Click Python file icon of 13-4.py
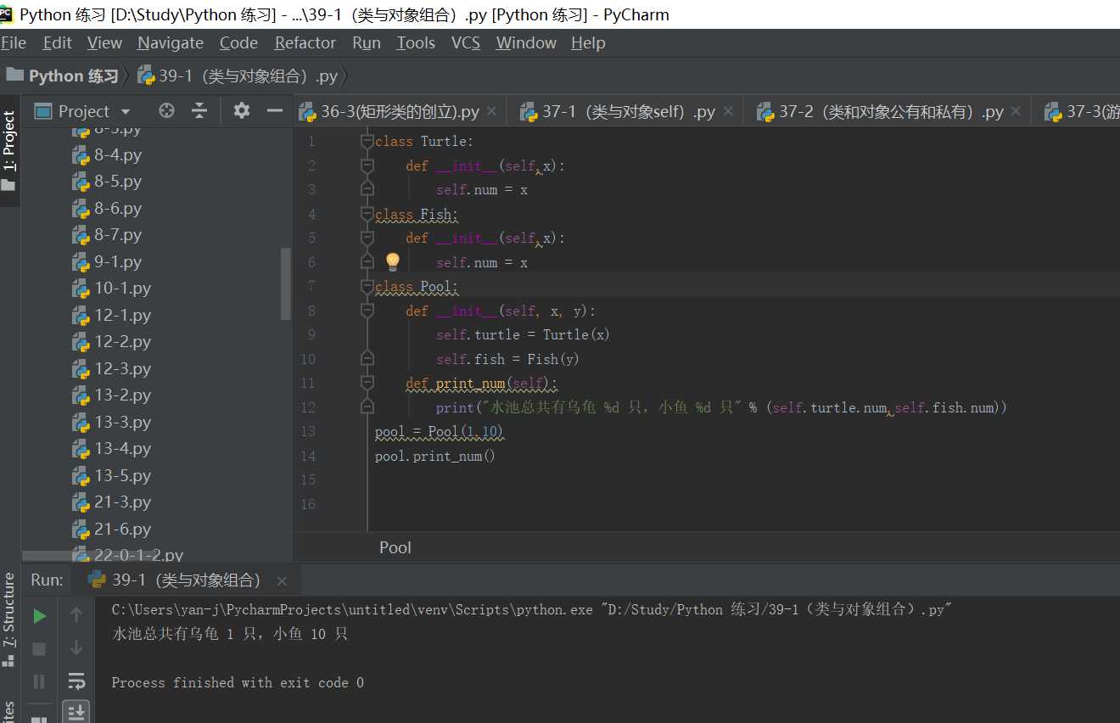The height and width of the screenshot is (723, 1120). (81, 449)
